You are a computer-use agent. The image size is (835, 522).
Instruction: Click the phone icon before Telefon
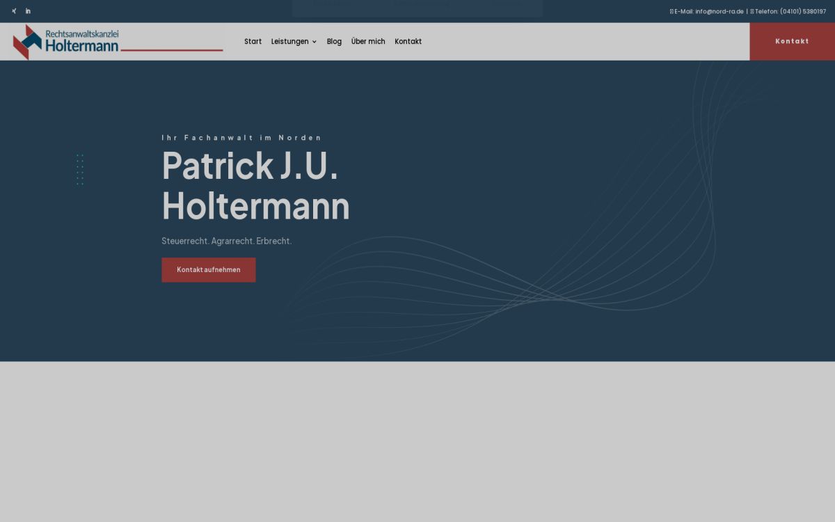click(752, 11)
